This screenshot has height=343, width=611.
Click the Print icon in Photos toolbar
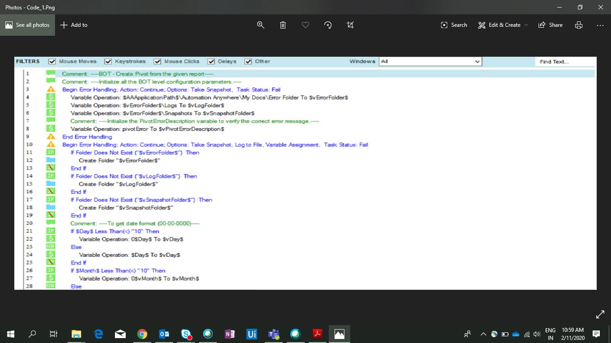pyautogui.click(x=579, y=25)
